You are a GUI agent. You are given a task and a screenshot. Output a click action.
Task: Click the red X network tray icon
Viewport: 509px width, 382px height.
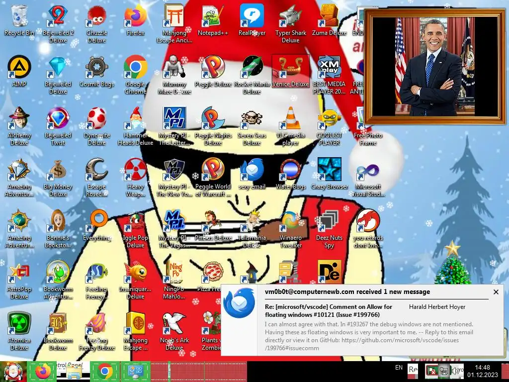coord(432,371)
